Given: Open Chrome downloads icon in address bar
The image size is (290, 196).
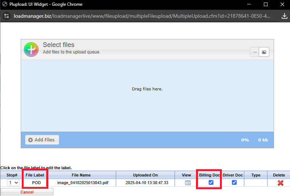Looking at the screenshot, I should (x=284, y=16).
